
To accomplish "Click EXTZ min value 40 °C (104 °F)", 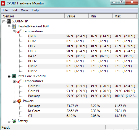I will (x=101, y=46).
